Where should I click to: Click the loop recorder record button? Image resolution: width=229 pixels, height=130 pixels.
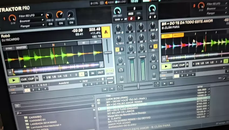(x=131, y=19)
